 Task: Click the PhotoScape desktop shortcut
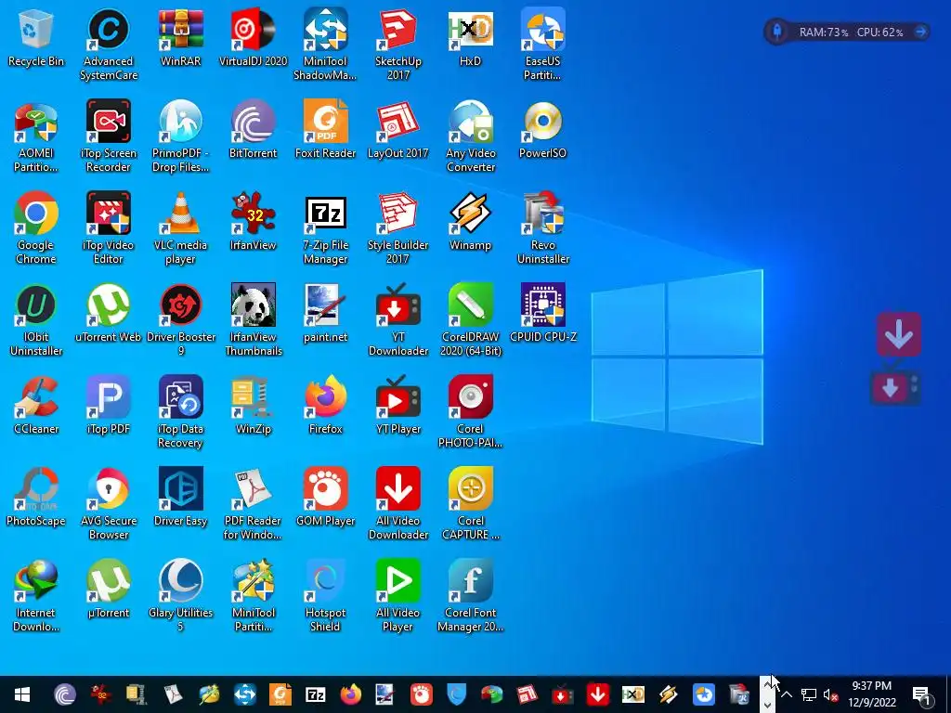pyautogui.click(x=36, y=498)
